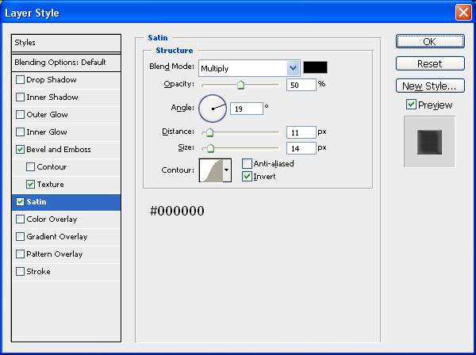Open Blending Options: Default
The image size is (476, 355).
(x=66, y=63)
